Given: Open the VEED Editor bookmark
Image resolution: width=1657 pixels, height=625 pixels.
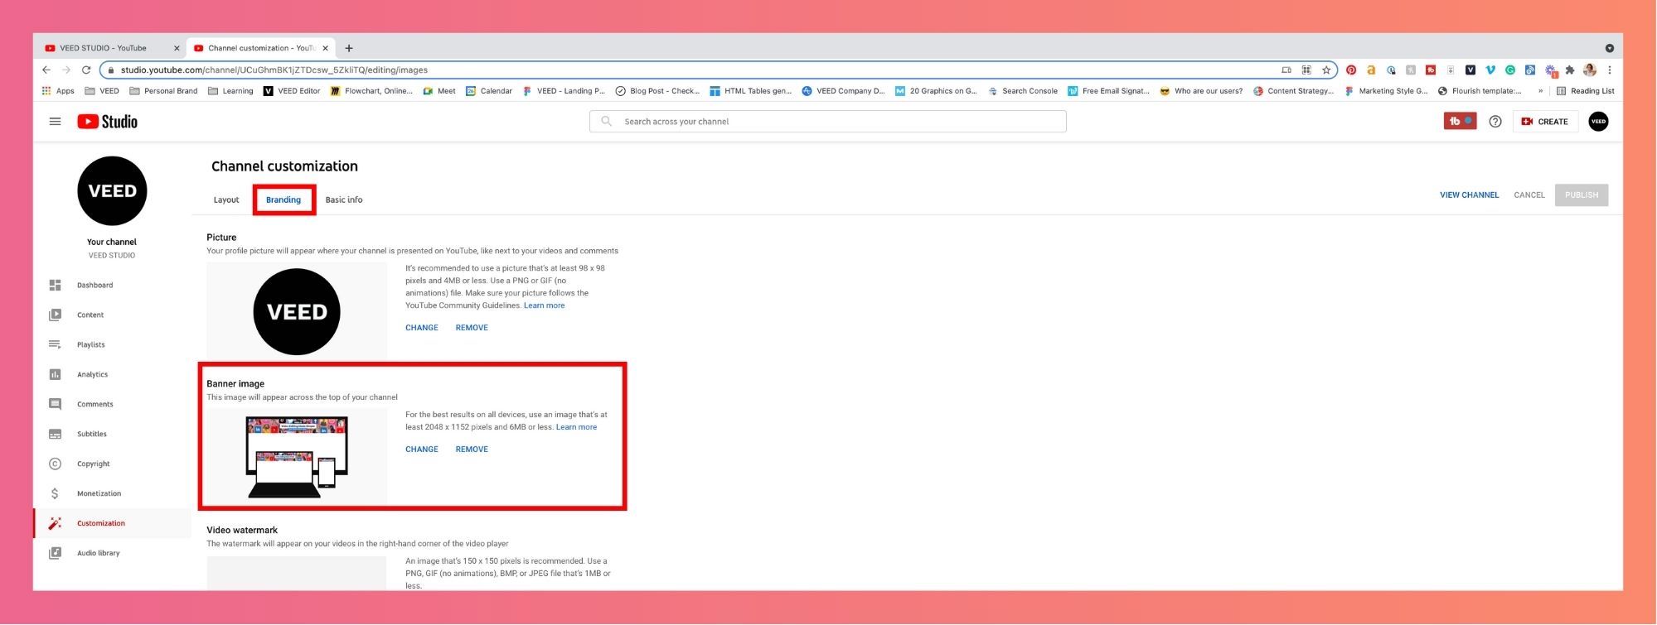Looking at the screenshot, I should click(x=291, y=91).
